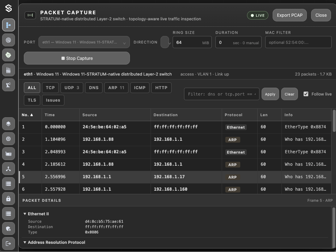This screenshot has width=336, height=252.
Task: Open the topology diagram sidebar icon
Action: (9, 25)
